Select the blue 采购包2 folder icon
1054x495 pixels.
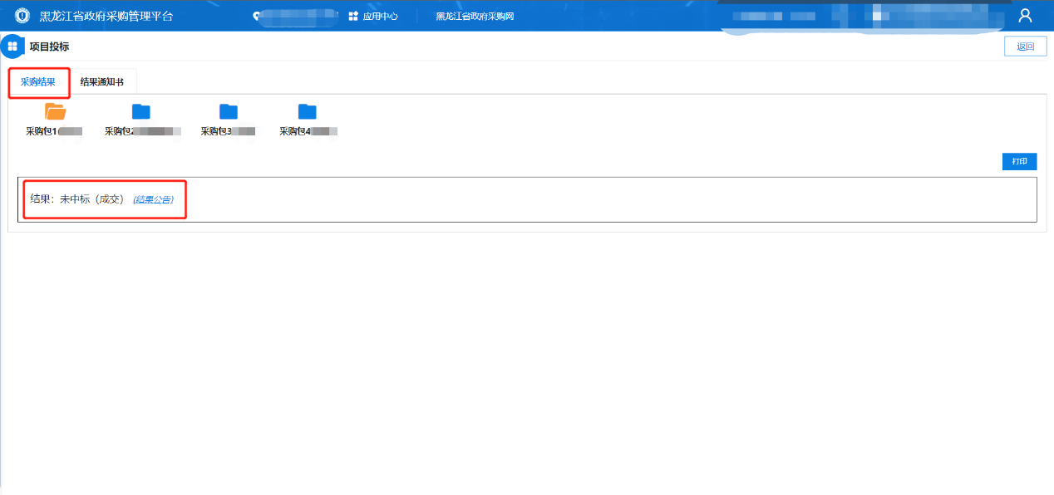point(141,111)
